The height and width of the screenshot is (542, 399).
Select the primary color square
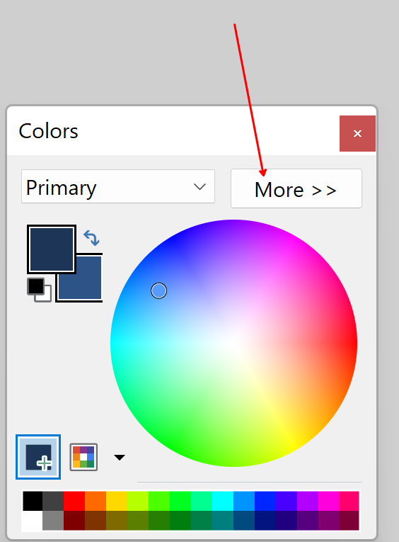[52, 249]
